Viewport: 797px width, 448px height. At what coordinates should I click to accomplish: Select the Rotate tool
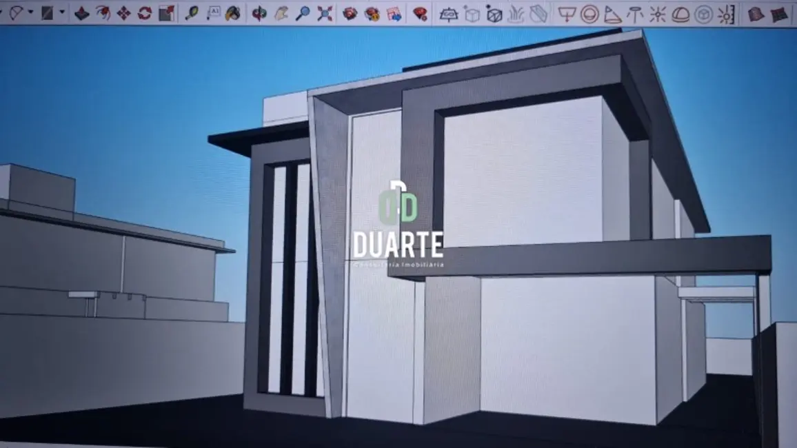(x=145, y=12)
